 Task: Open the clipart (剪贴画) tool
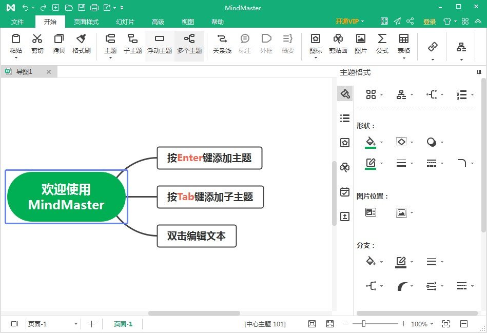[338, 44]
